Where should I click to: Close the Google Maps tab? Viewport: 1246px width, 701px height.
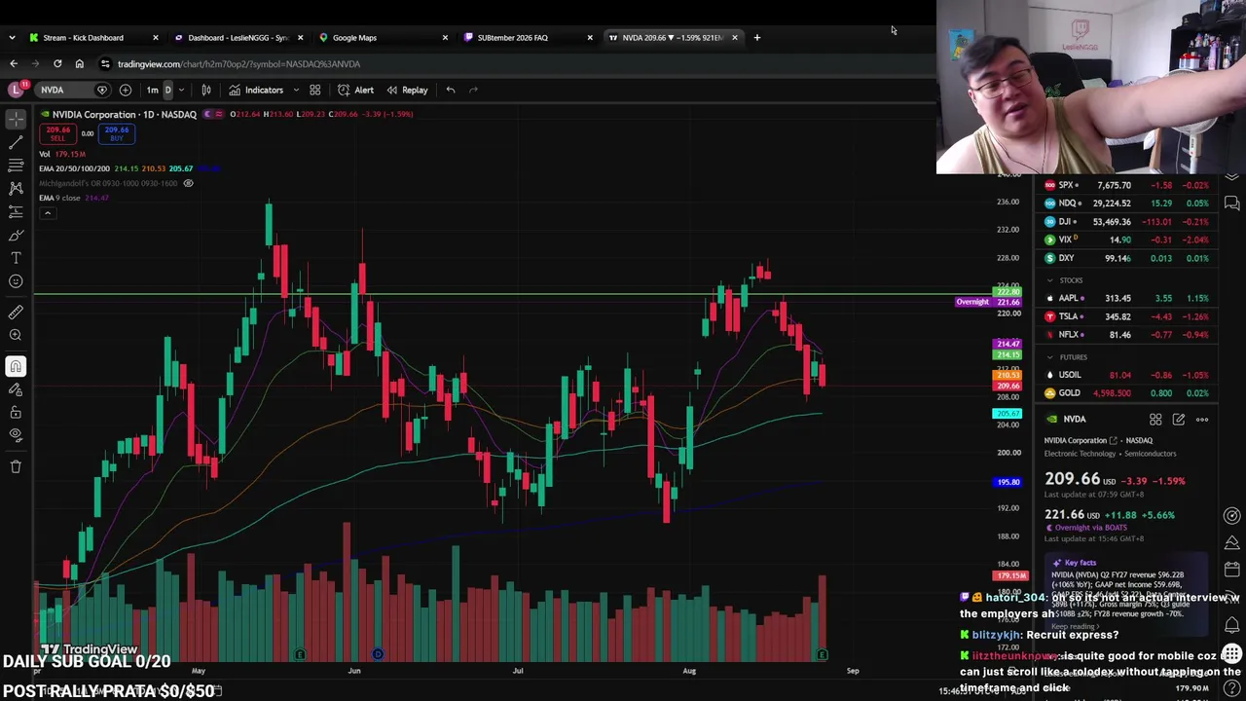(445, 37)
